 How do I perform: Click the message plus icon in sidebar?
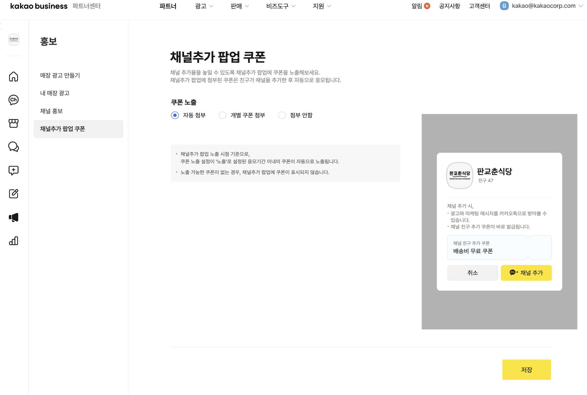pos(13,170)
